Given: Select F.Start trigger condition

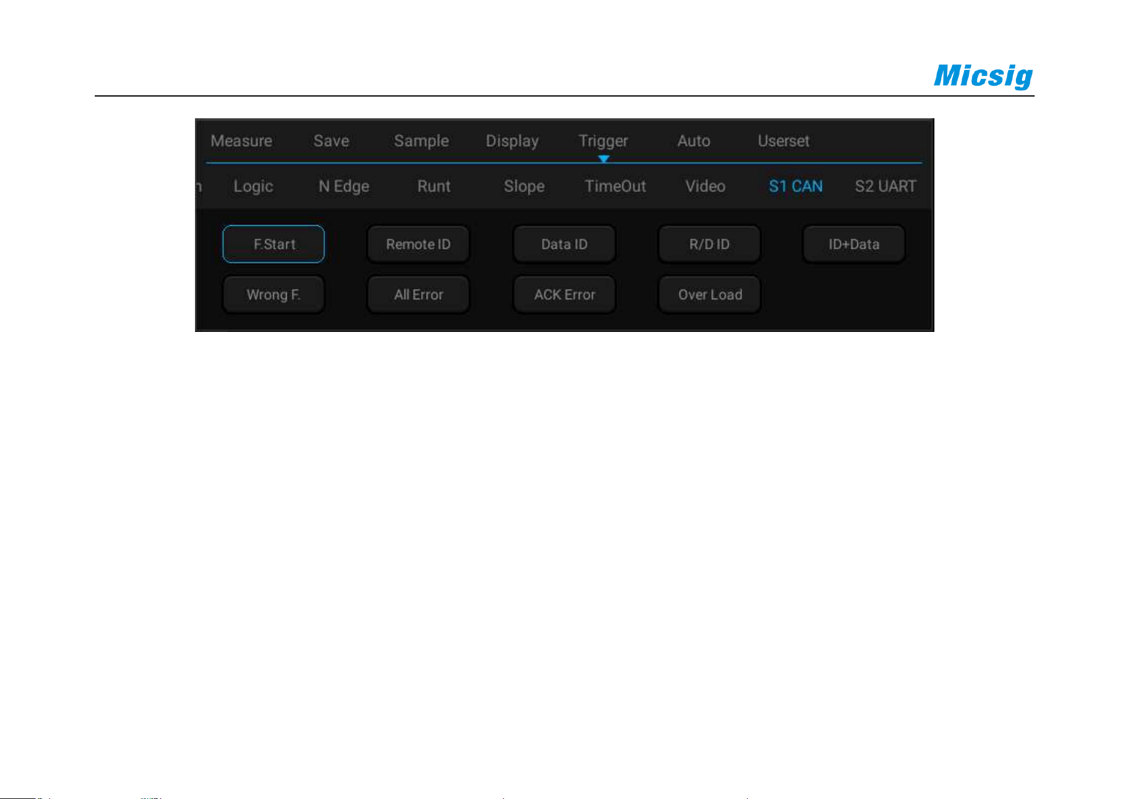Looking at the screenshot, I should coord(273,244).
